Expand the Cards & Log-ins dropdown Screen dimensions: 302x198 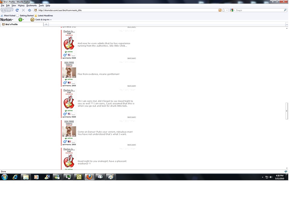pyautogui.click(x=42, y=20)
